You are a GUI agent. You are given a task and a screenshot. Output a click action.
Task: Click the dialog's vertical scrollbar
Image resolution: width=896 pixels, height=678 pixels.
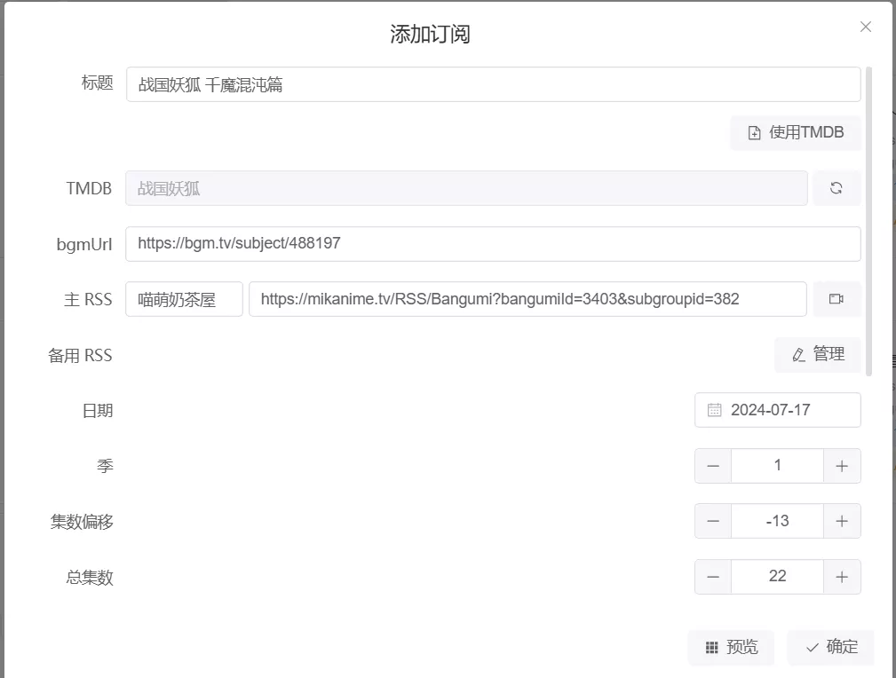[x=868, y=222]
